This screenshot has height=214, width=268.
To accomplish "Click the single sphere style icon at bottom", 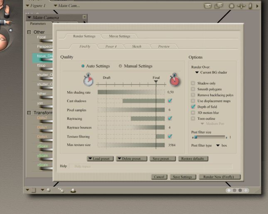I will click(x=49, y=190).
